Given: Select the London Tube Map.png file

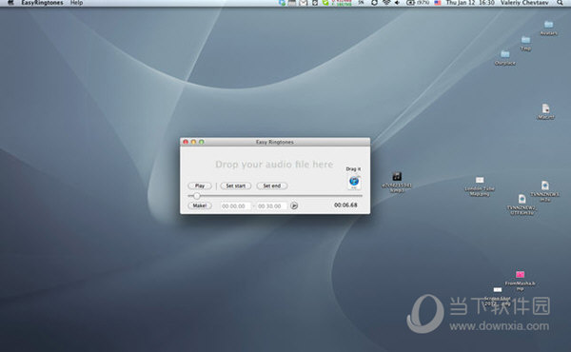Looking at the screenshot, I should click(x=480, y=186).
